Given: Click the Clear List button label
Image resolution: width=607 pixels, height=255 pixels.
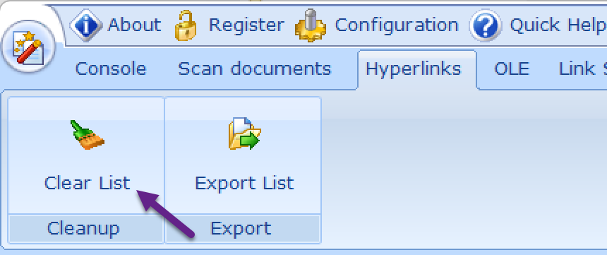Looking at the screenshot, I should click(87, 183).
